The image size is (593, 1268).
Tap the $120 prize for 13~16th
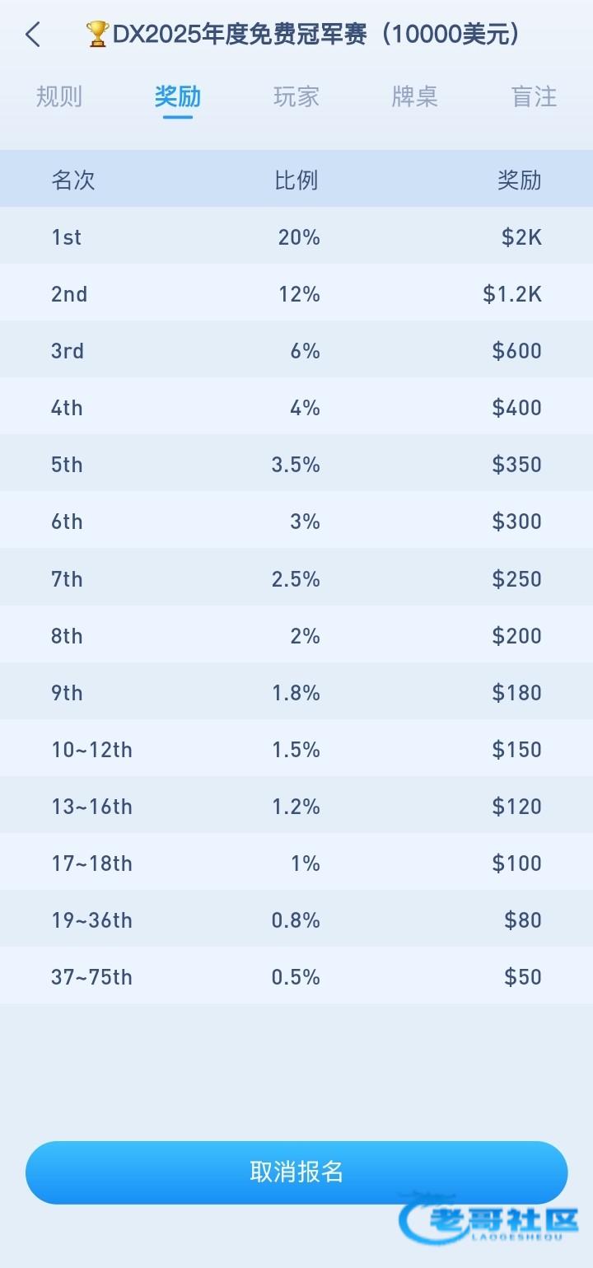coord(516,807)
